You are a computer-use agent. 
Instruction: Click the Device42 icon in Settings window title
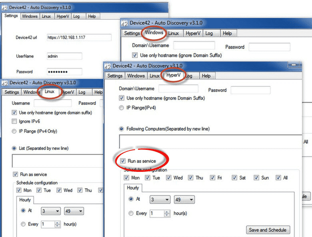[4, 8]
